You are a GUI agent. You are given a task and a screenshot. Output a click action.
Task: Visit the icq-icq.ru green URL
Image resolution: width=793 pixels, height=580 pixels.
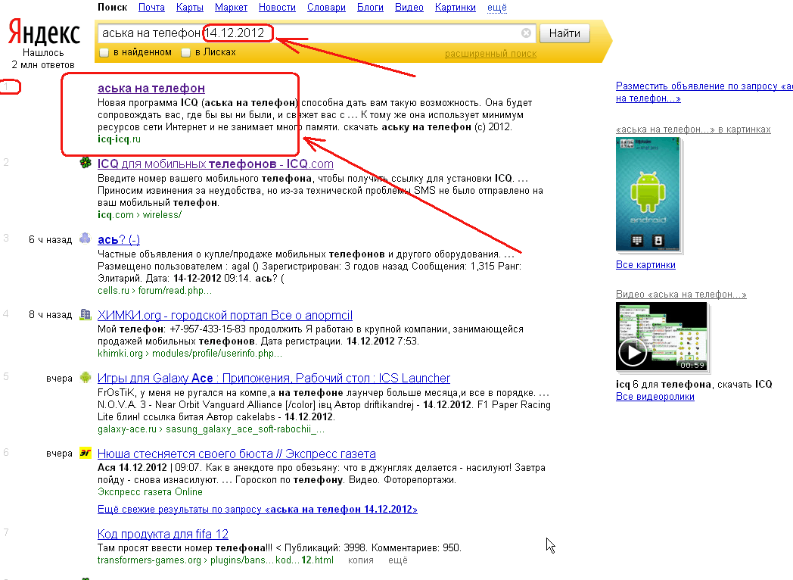click(119, 139)
